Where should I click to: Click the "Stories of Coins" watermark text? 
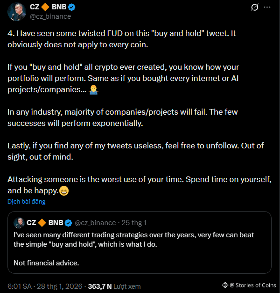(255, 285)
